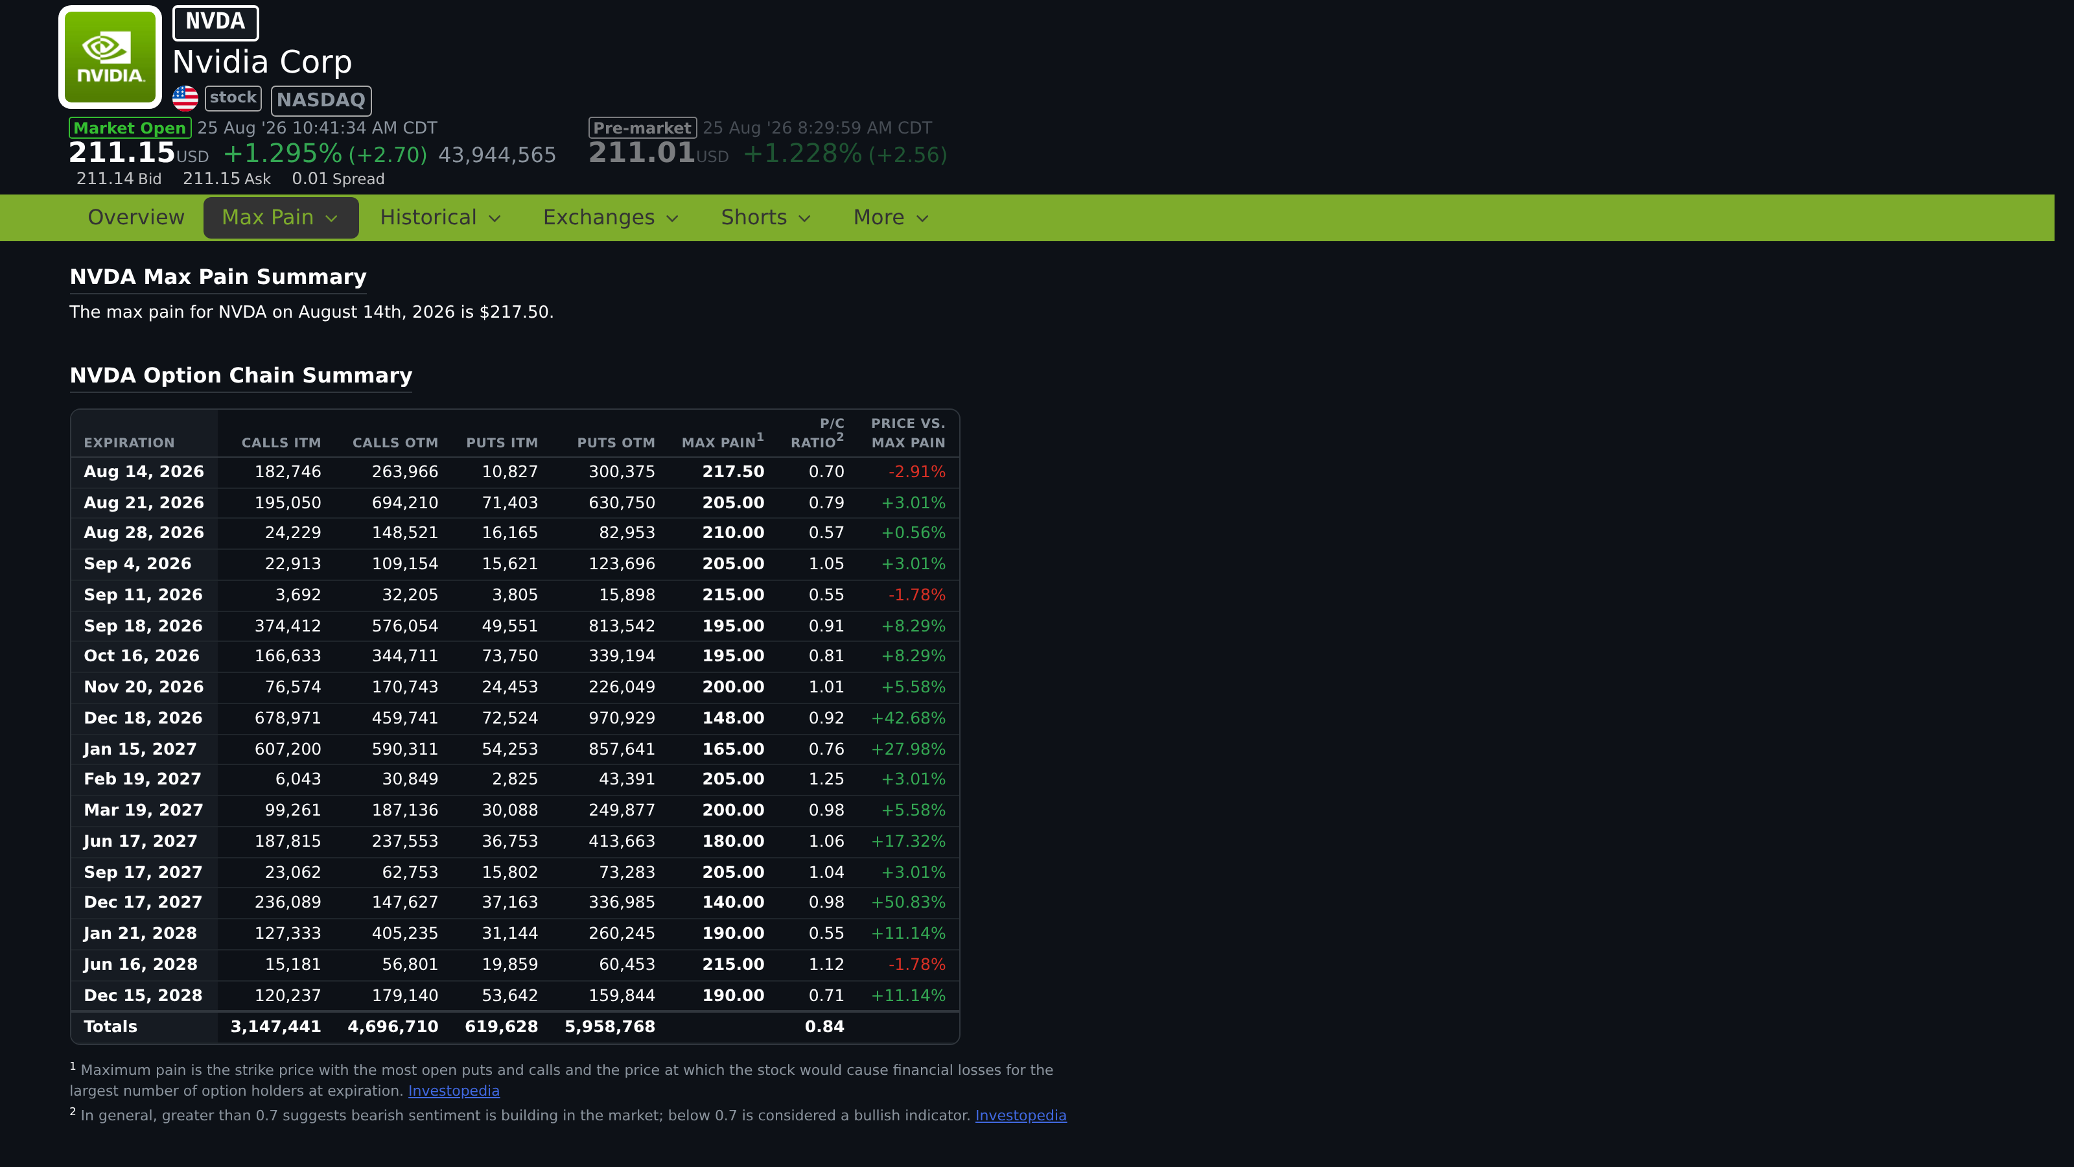Click the +50.83% price vs max pain
Screen dimensions: 2074x1167
pos(908,903)
